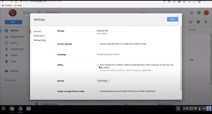Open the shelf user avatar
This screenshot has width=212, height=114.
point(209,109)
